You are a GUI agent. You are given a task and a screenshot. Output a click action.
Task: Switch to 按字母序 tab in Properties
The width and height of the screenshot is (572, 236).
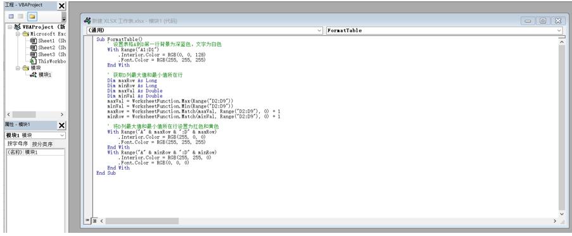[18, 144]
